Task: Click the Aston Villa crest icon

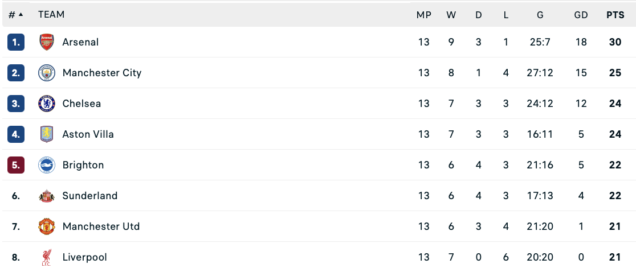Action: coord(46,134)
